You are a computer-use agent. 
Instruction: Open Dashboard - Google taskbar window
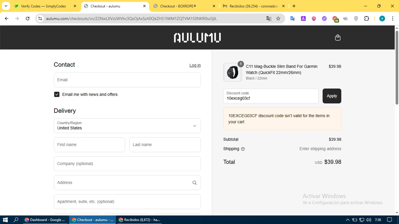pos(46,220)
